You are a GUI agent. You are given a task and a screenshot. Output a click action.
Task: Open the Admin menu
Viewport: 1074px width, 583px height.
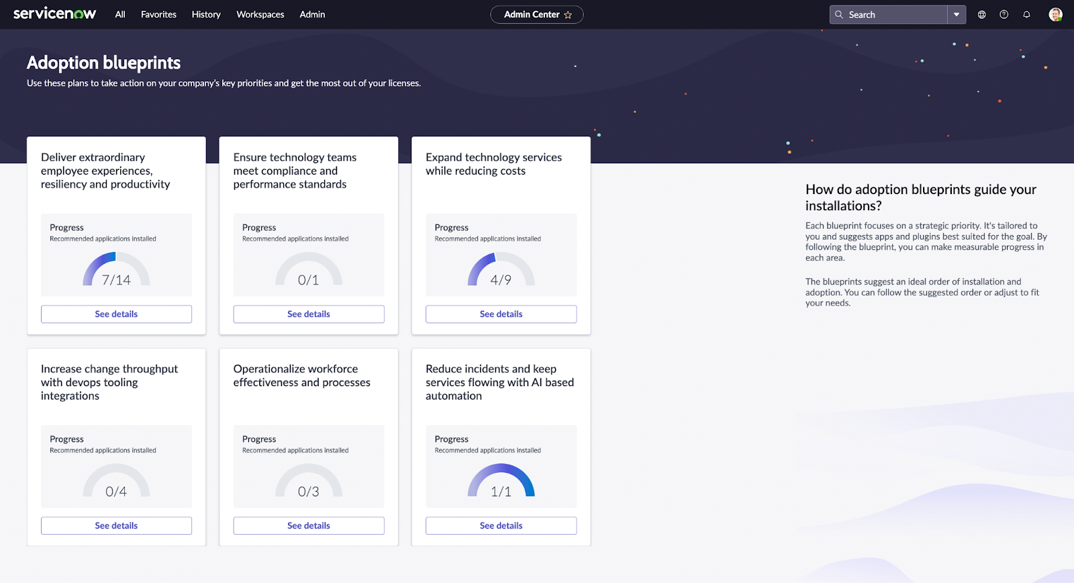pyautogui.click(x=312, y=15)
